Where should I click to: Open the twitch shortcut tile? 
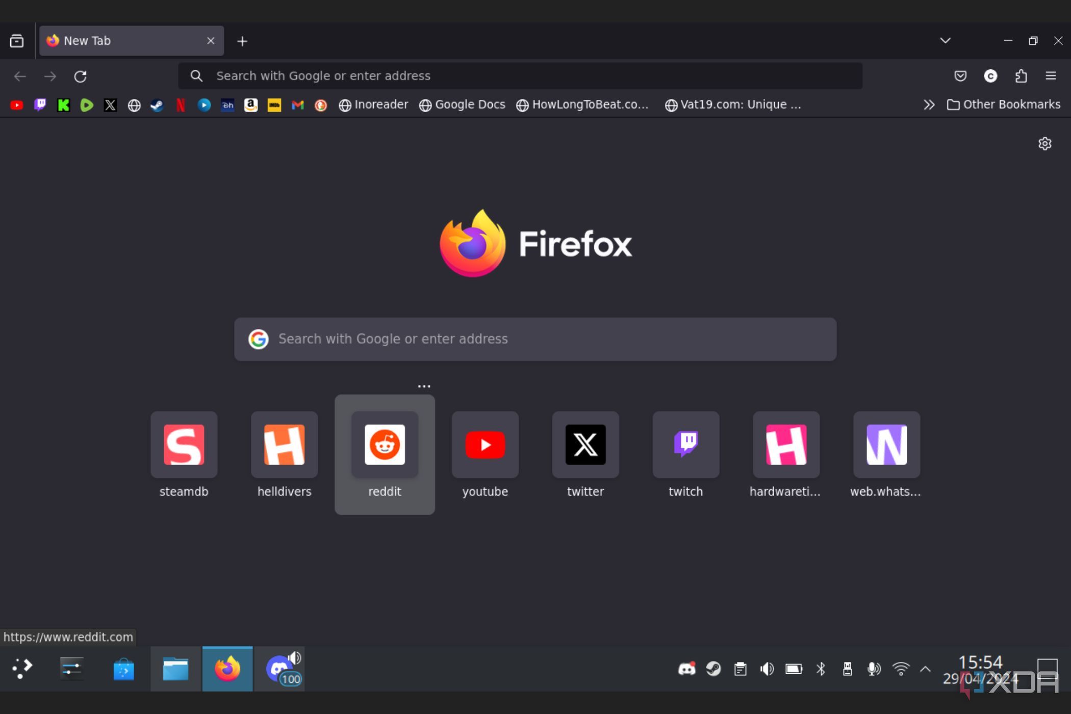pyautogui.click(x=686, y=454)
